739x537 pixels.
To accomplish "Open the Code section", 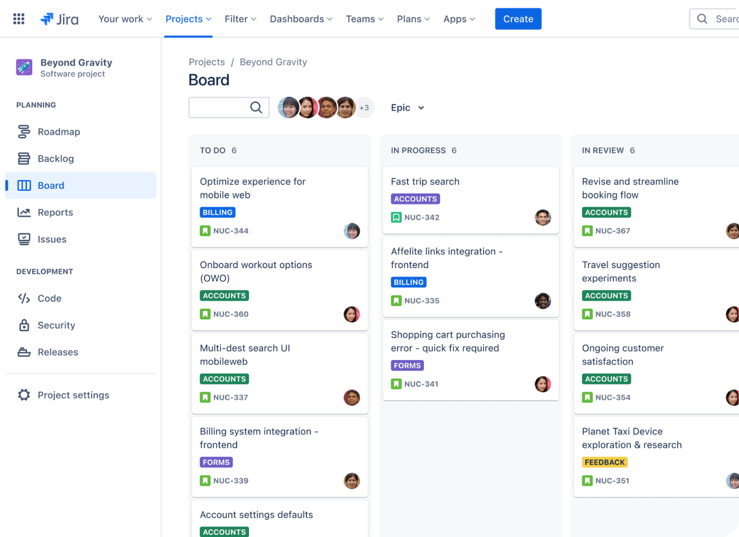I will (x=49, y=298).
